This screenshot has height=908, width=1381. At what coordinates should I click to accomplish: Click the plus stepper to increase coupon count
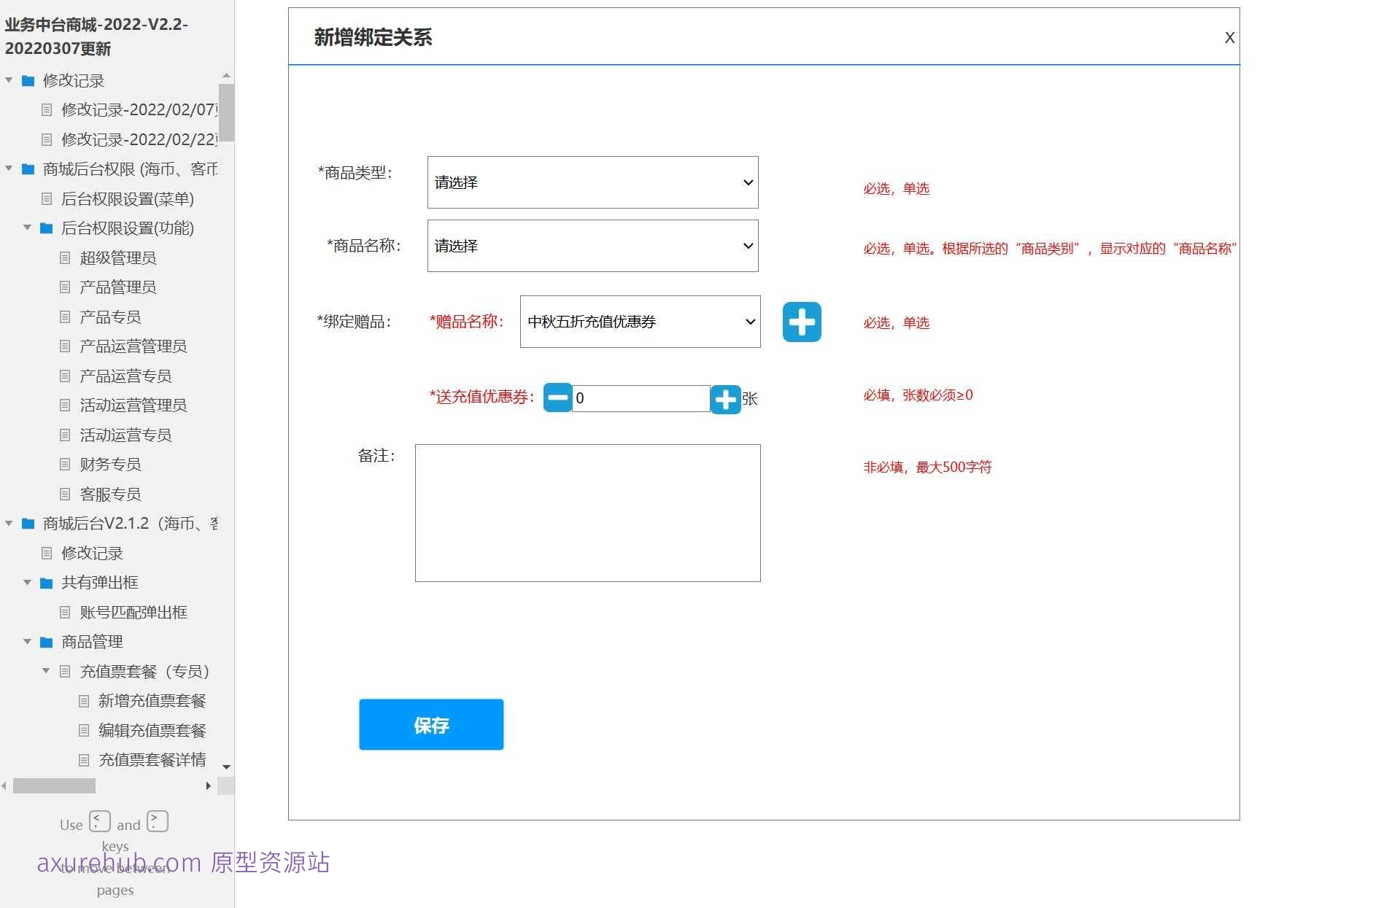pyautogui.click(x=725, y=398)
